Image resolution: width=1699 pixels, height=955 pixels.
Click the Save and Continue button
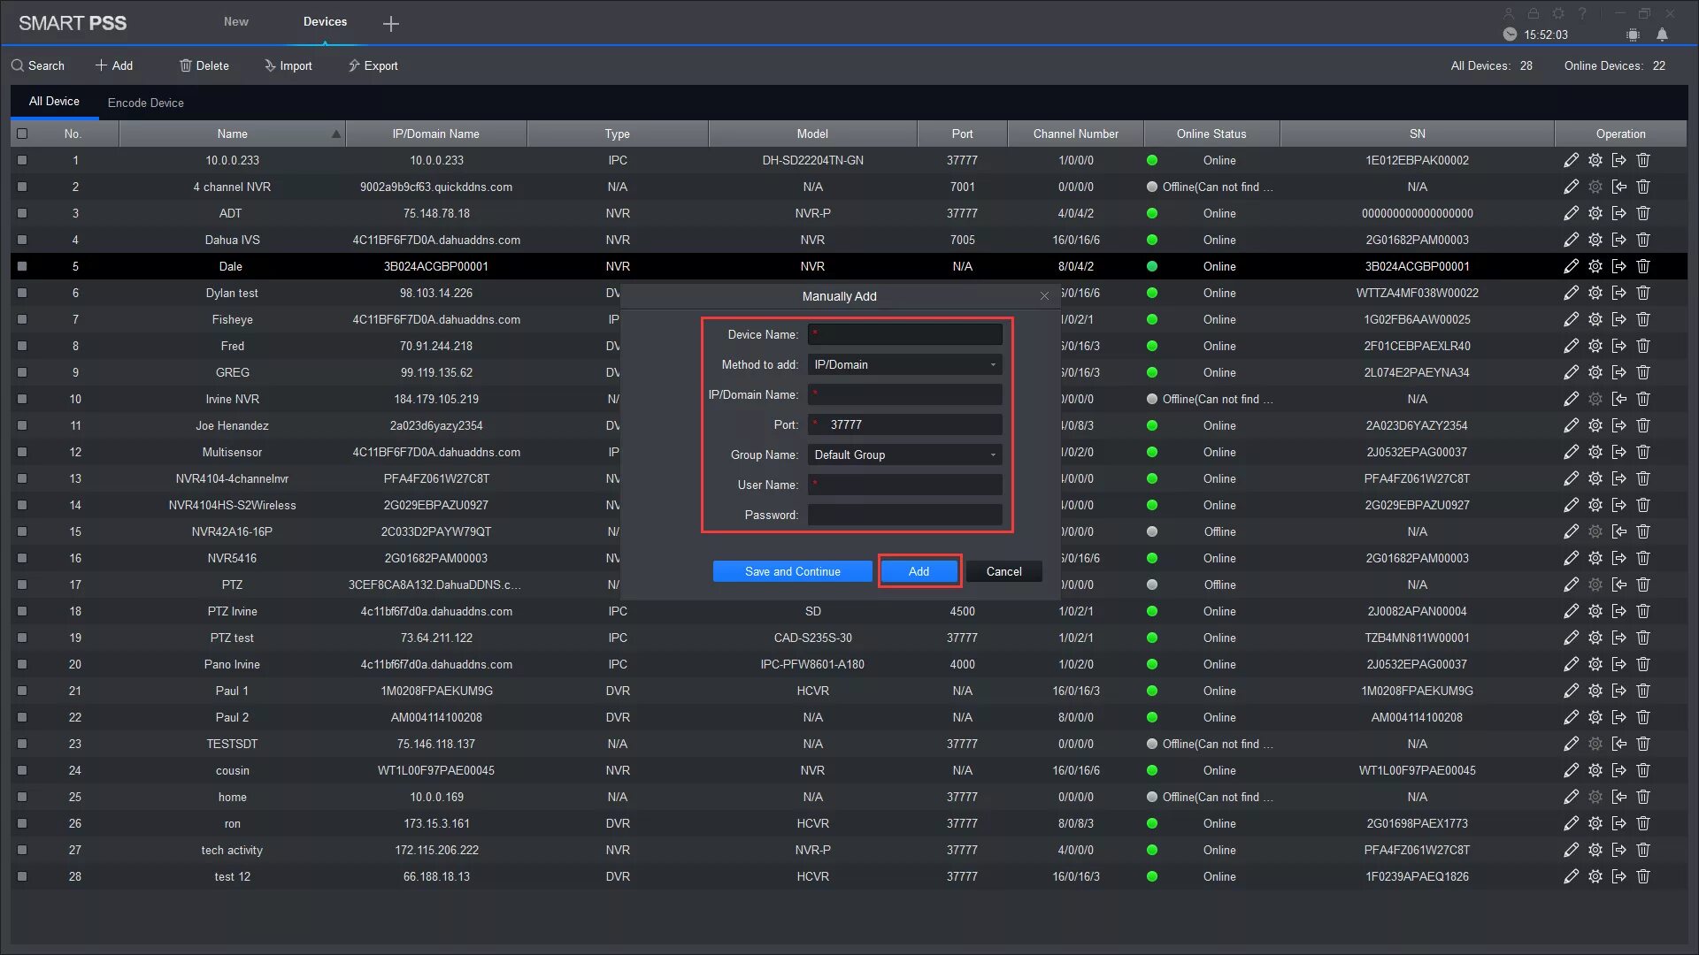point(792,571)
